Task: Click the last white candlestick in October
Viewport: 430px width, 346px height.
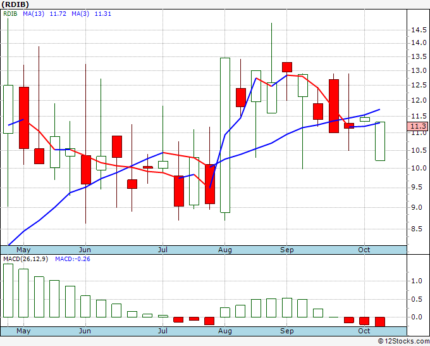Action: point(380,141)
